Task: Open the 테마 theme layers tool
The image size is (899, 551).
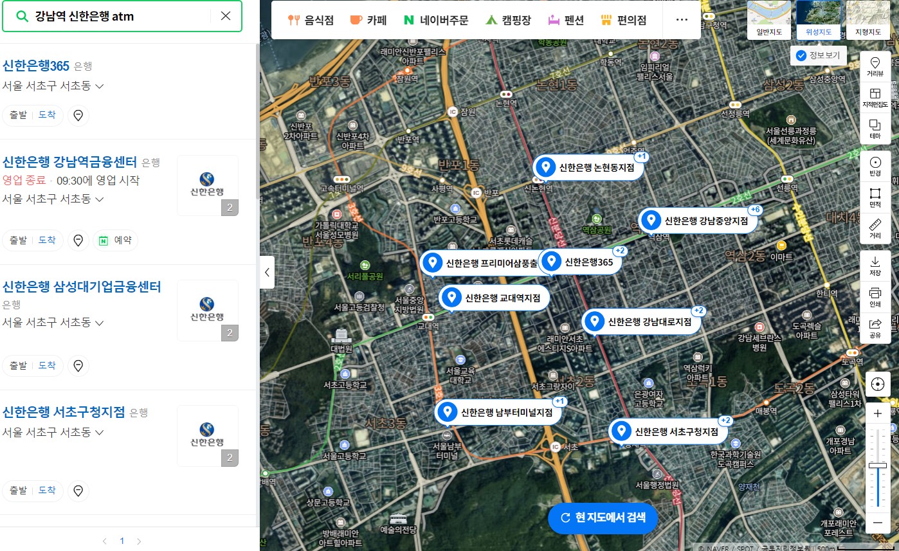Action: point(875,129)
